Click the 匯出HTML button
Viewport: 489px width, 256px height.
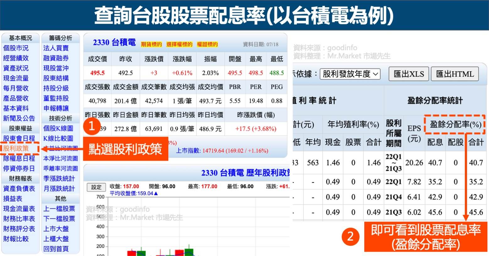(455, 74)
